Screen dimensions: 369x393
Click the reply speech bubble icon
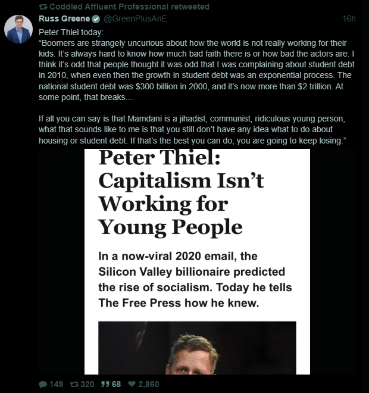[x=43, y=384]
